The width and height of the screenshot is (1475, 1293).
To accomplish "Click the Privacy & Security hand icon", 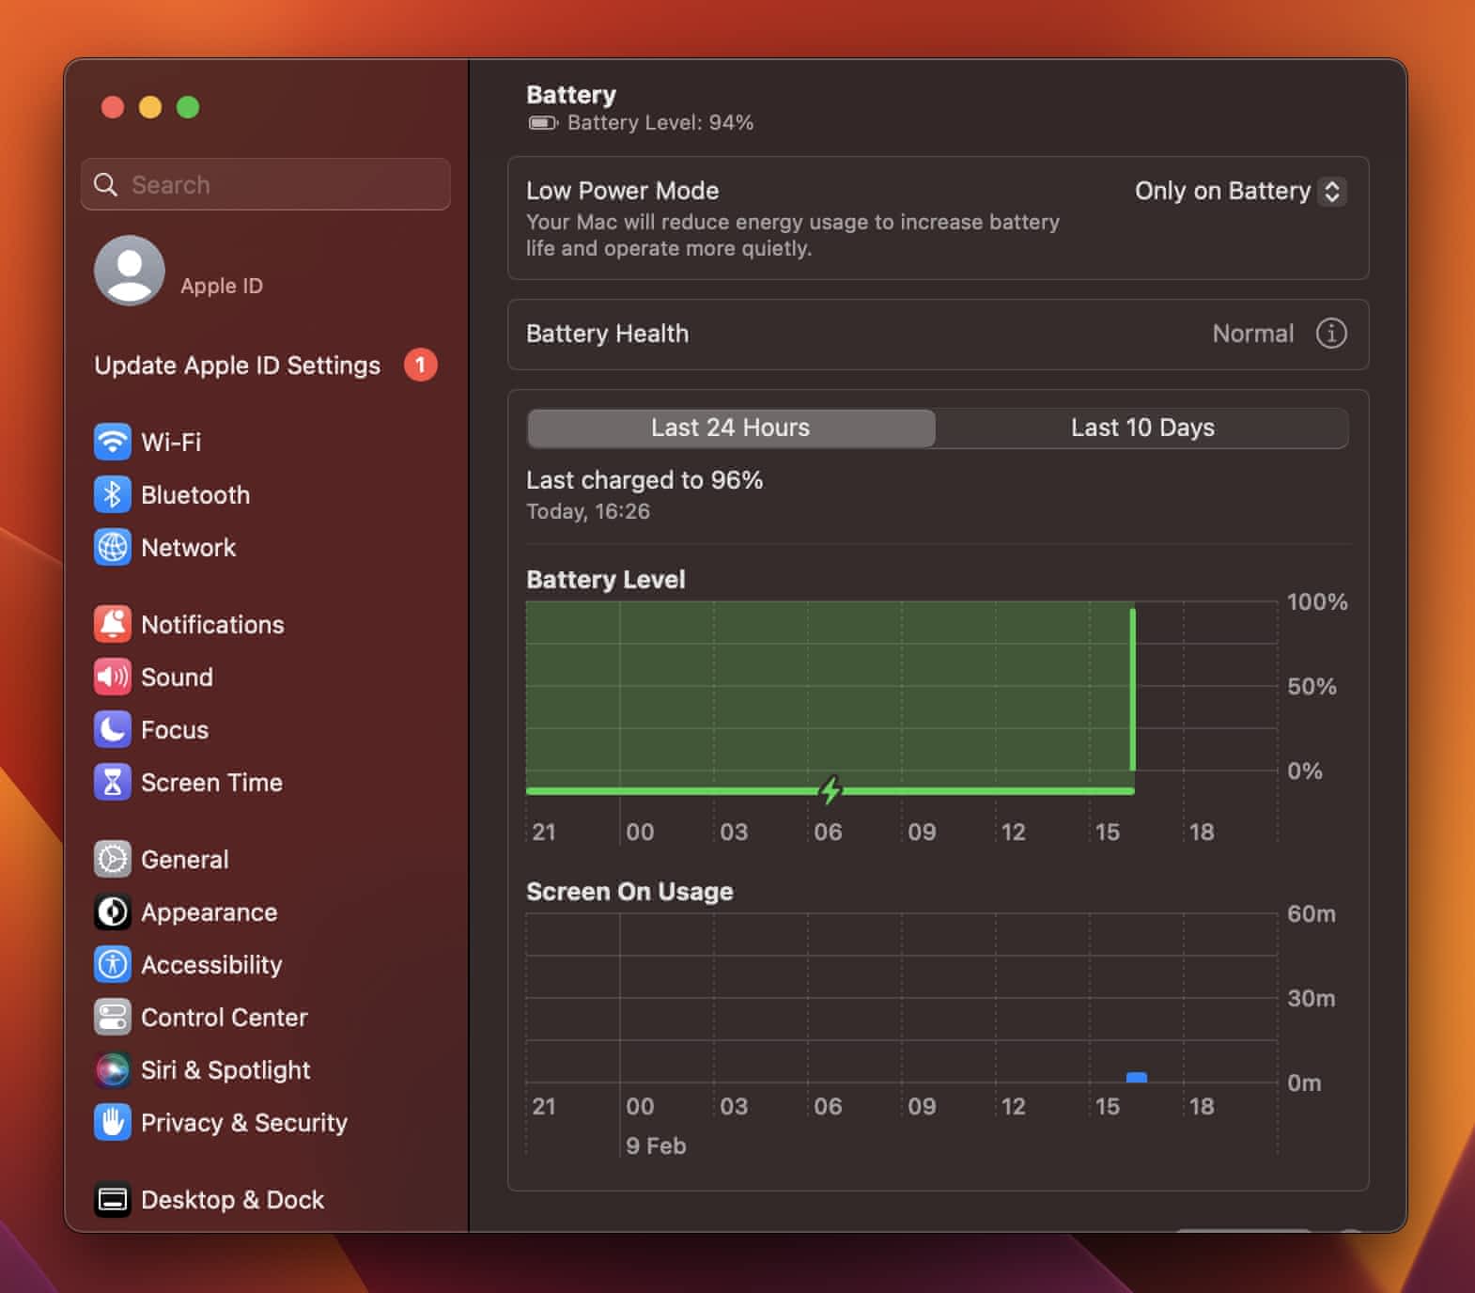I will (x=113, y=1122).
